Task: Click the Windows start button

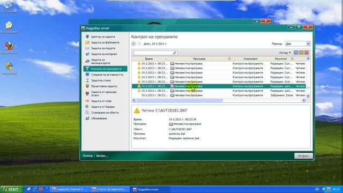Action: pos(11,189)
